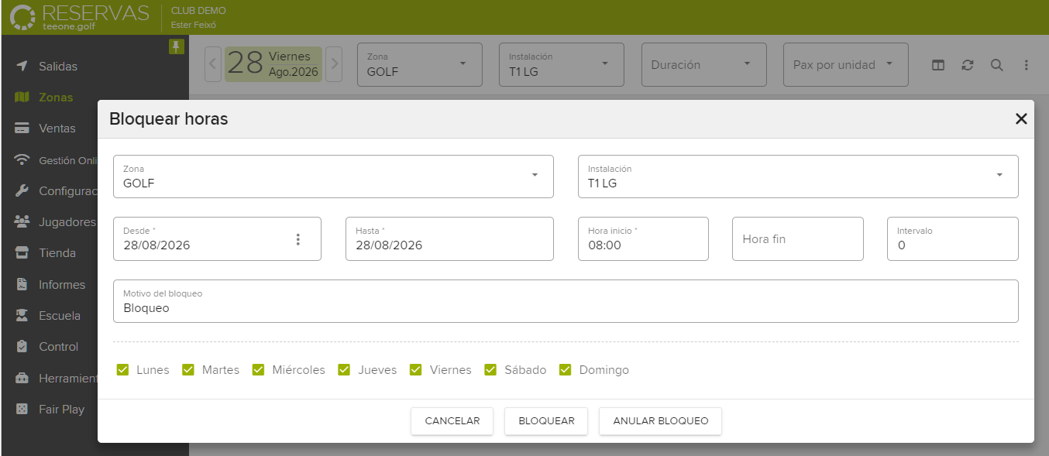The width and height of the screenshot is (1049, 456).
Task: Open Salidas in the sidebar menu
Action: pos(58,67)
